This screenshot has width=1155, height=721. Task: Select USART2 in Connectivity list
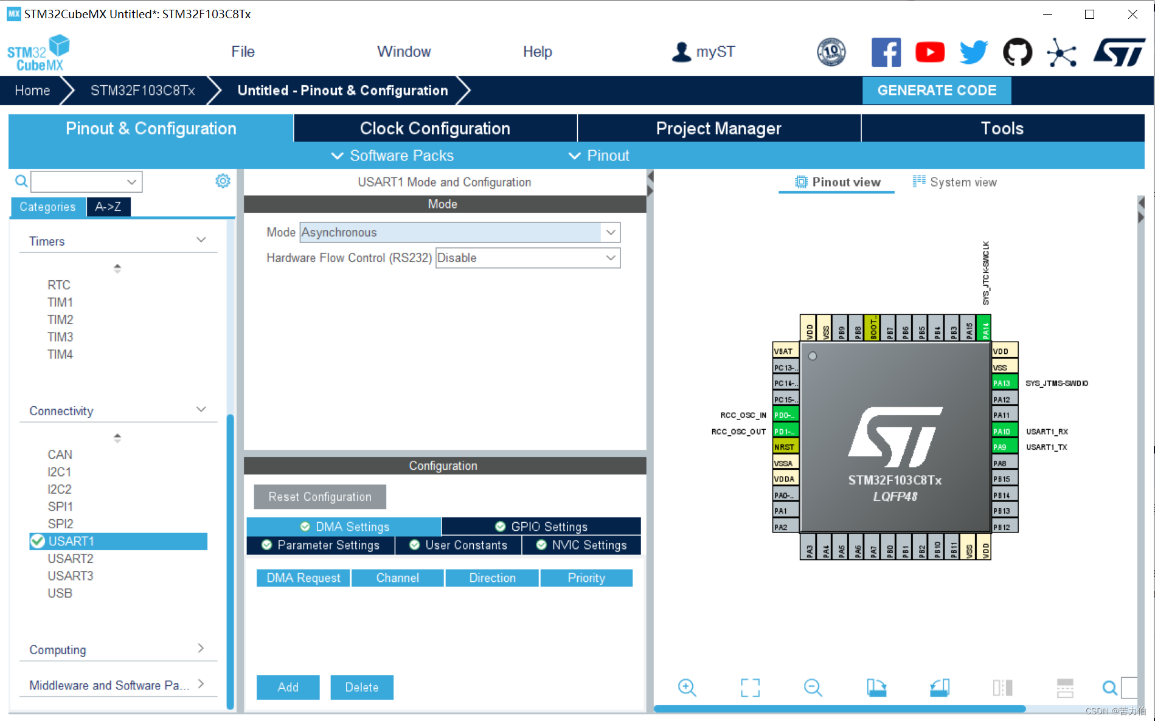pyautogui.click(x=71, y=558)
